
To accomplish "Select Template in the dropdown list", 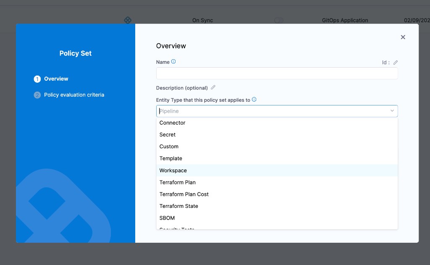I will tap(170, 158).
